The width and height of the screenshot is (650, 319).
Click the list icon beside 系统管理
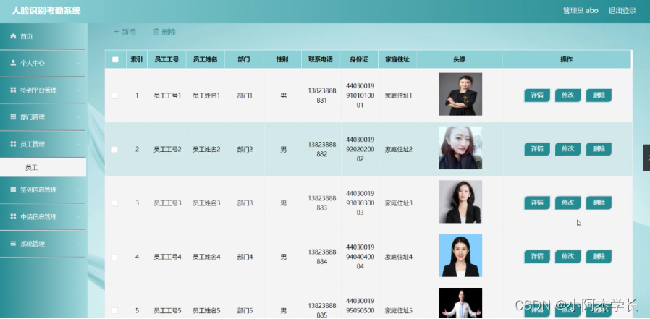coord(13,244)
